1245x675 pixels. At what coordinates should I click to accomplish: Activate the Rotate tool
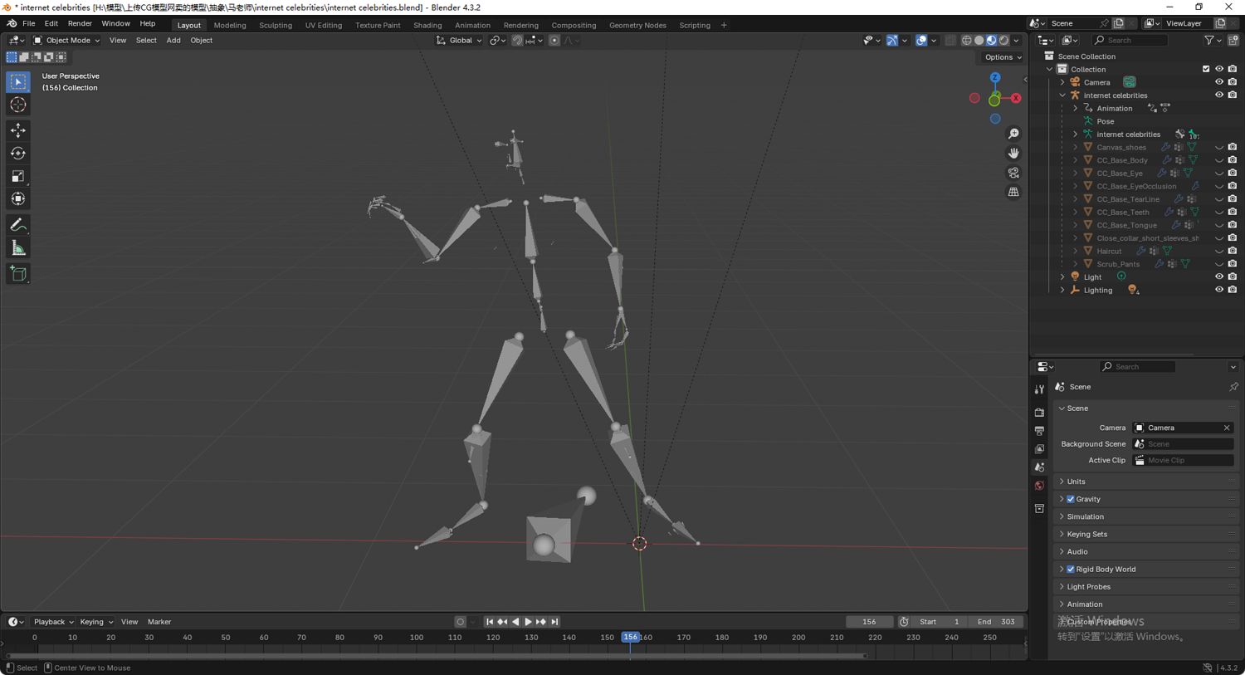18,153
